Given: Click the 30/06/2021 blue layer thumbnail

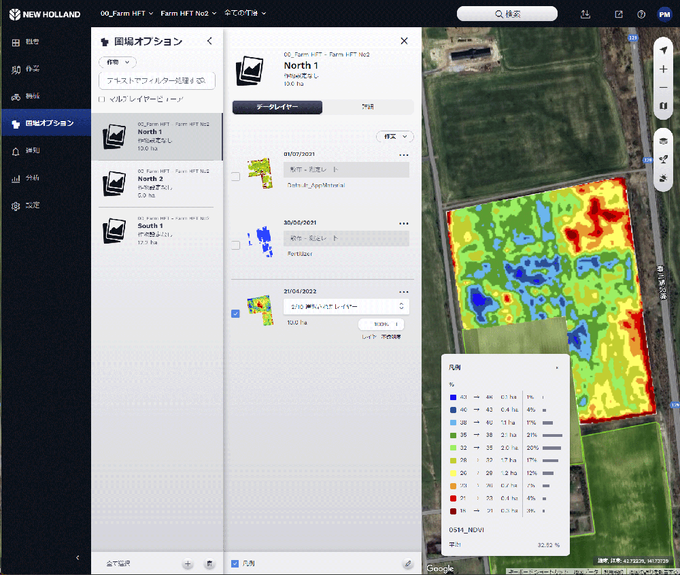Looking at the screenshot, I should [260, 242].
